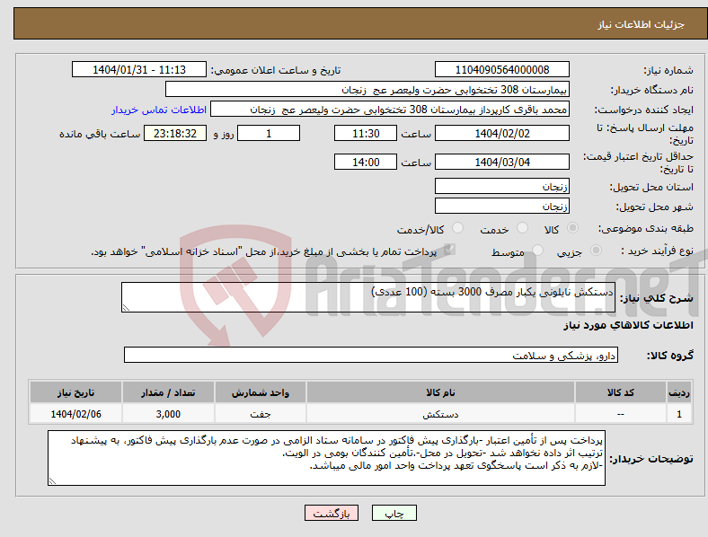This screenshot has width=708, height=537.
Task: Click the remaining days field showing 1
Action: pos(269,133)
